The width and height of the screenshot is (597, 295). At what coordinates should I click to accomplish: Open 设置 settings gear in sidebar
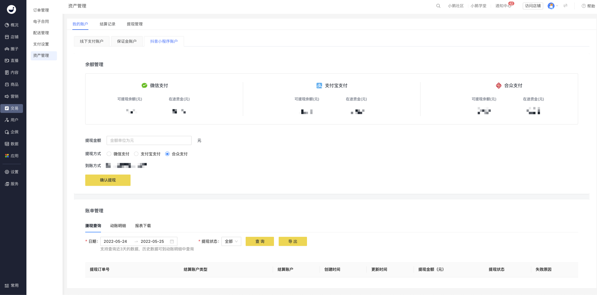tap(7, 172)
